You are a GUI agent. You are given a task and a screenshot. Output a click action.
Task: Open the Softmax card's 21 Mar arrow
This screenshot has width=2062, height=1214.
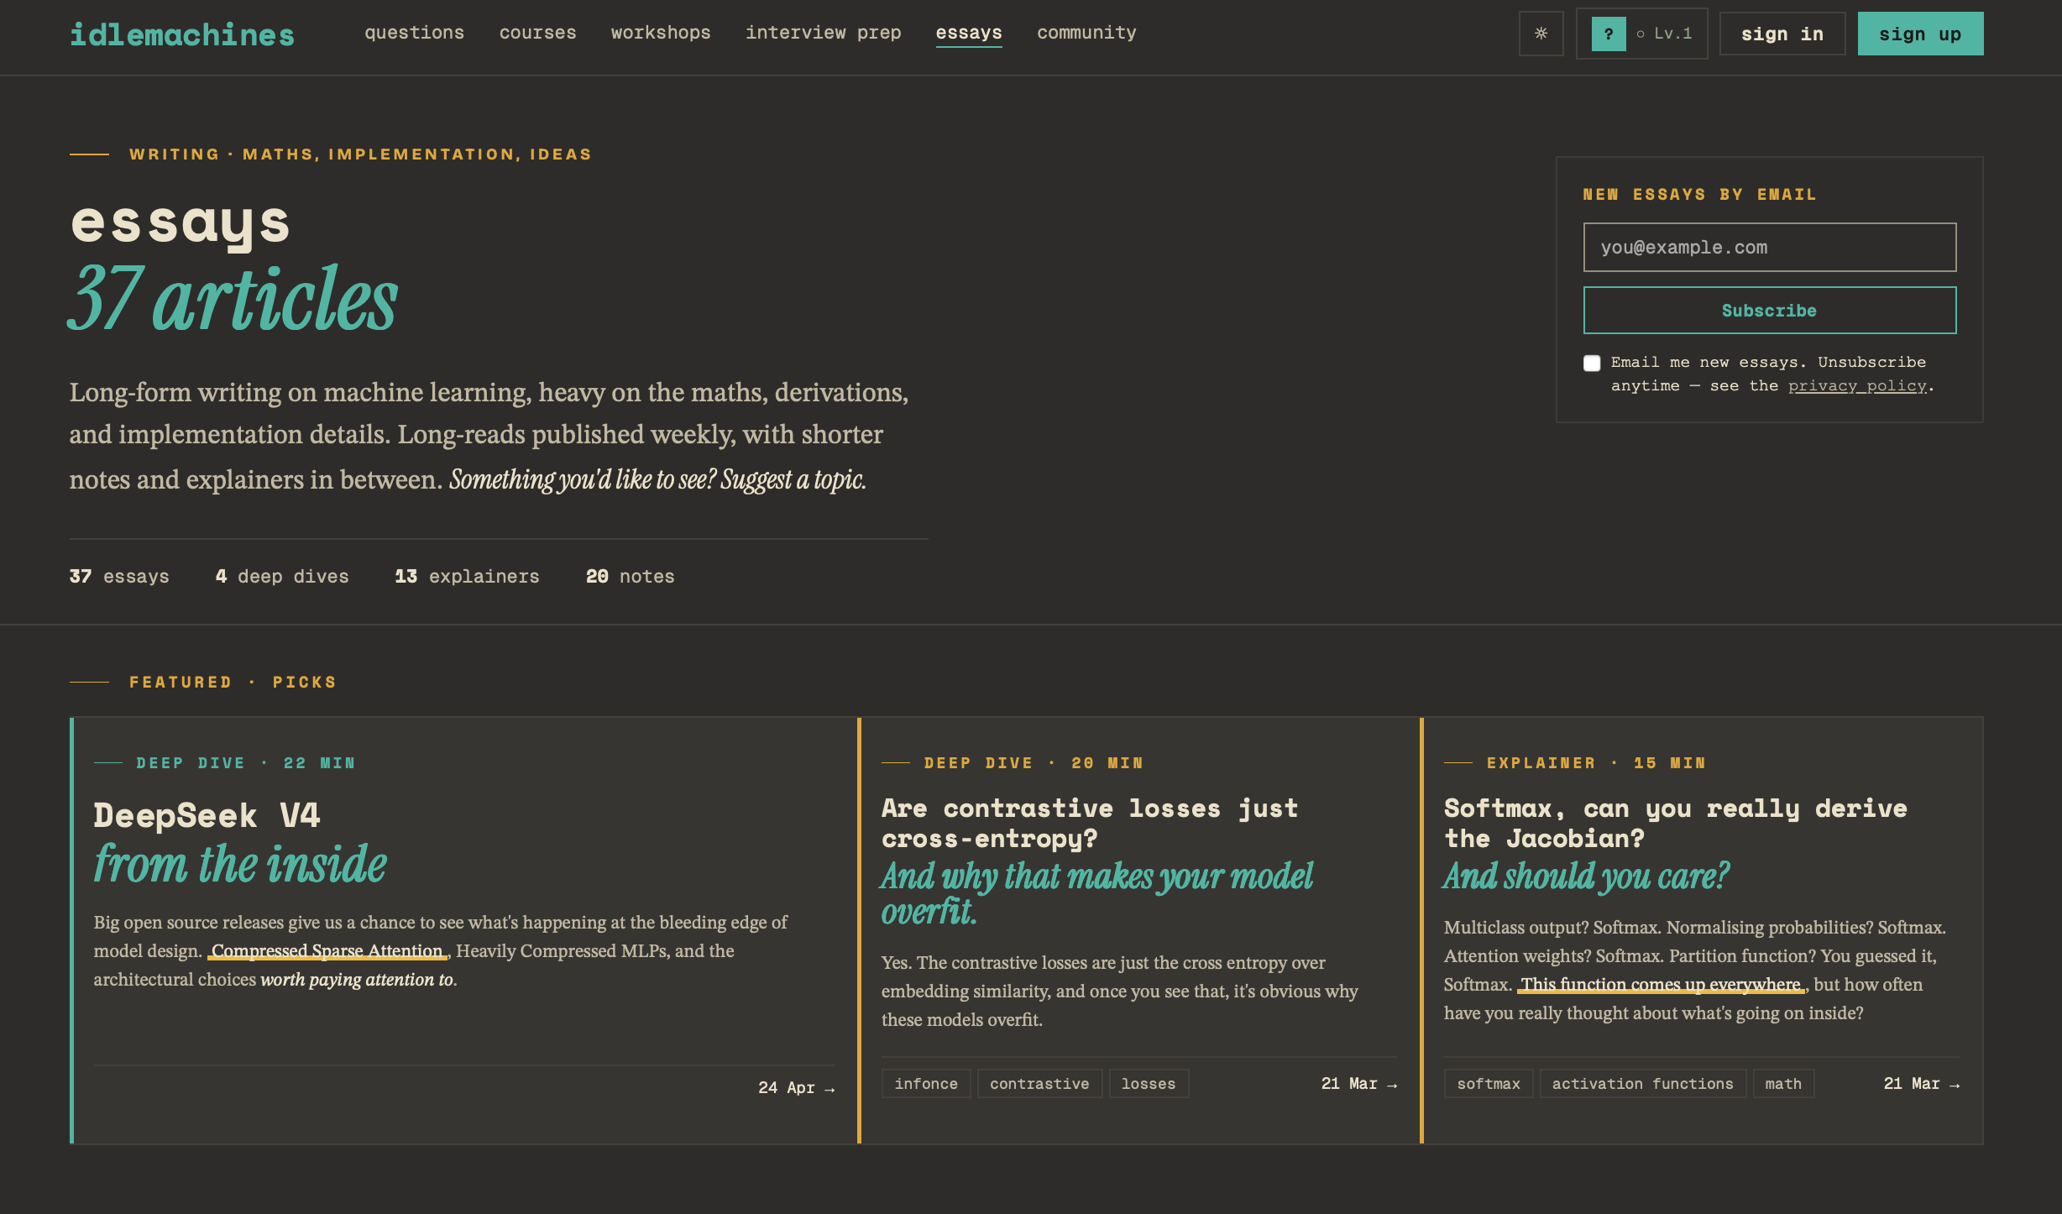[1922, 1084]
